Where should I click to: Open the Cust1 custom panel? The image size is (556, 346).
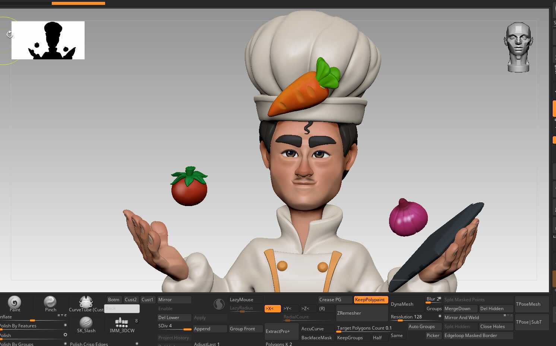148,300
